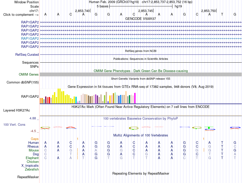Click the dash gap in the Dog row

tap(58, 154)
